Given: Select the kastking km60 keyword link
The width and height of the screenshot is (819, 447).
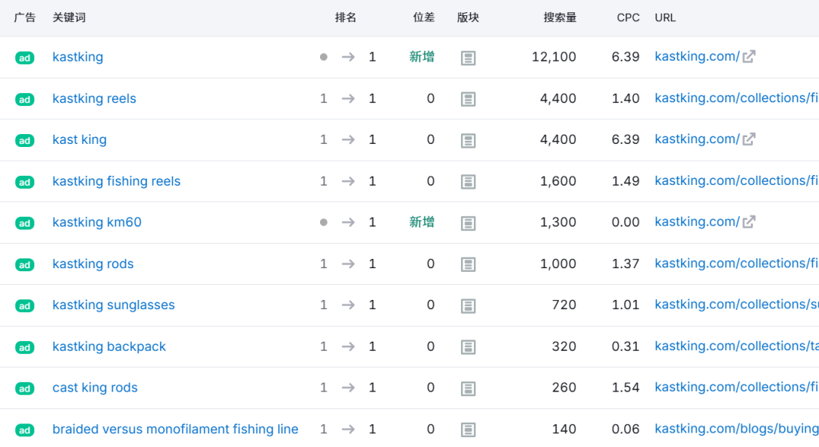Looking at the screenshot, I should click(96, 222).
